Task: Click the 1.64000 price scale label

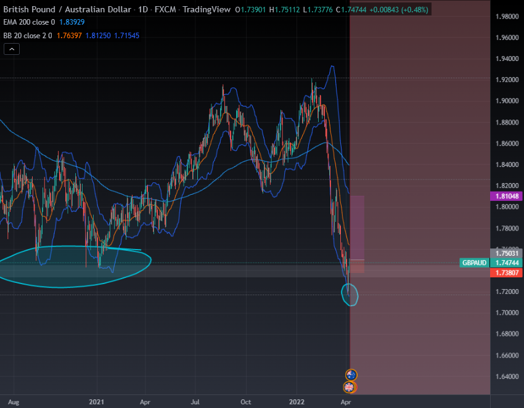Action: (507, 376)
